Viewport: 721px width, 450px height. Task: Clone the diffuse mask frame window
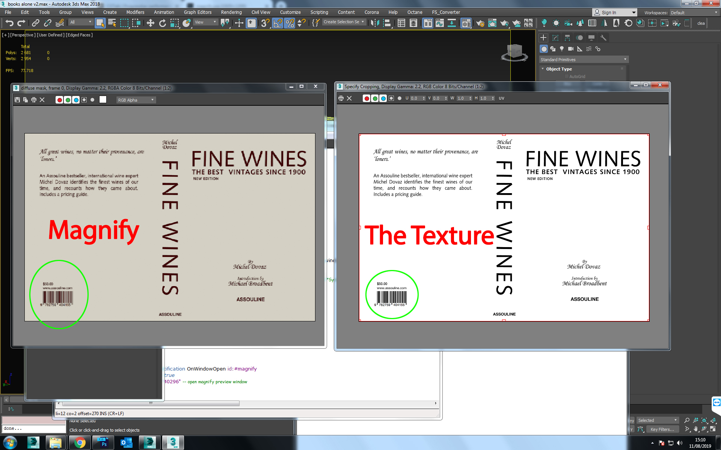(26, 100)
